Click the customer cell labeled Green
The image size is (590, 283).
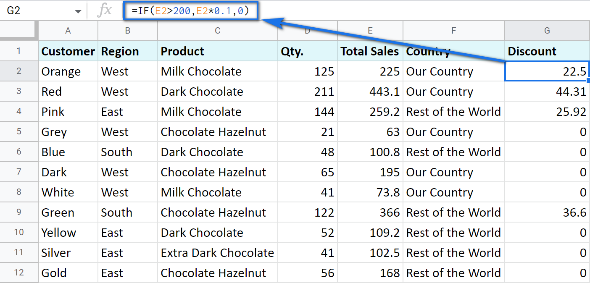point(57,212)
